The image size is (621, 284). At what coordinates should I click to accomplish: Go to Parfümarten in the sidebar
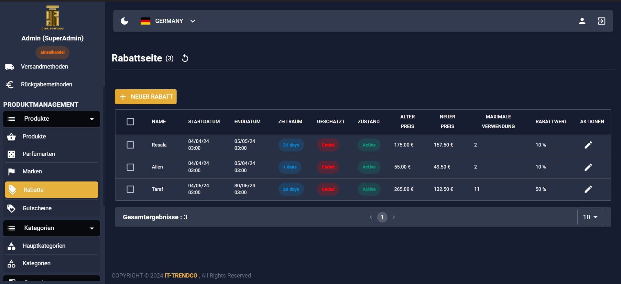[x=38, y=154]
